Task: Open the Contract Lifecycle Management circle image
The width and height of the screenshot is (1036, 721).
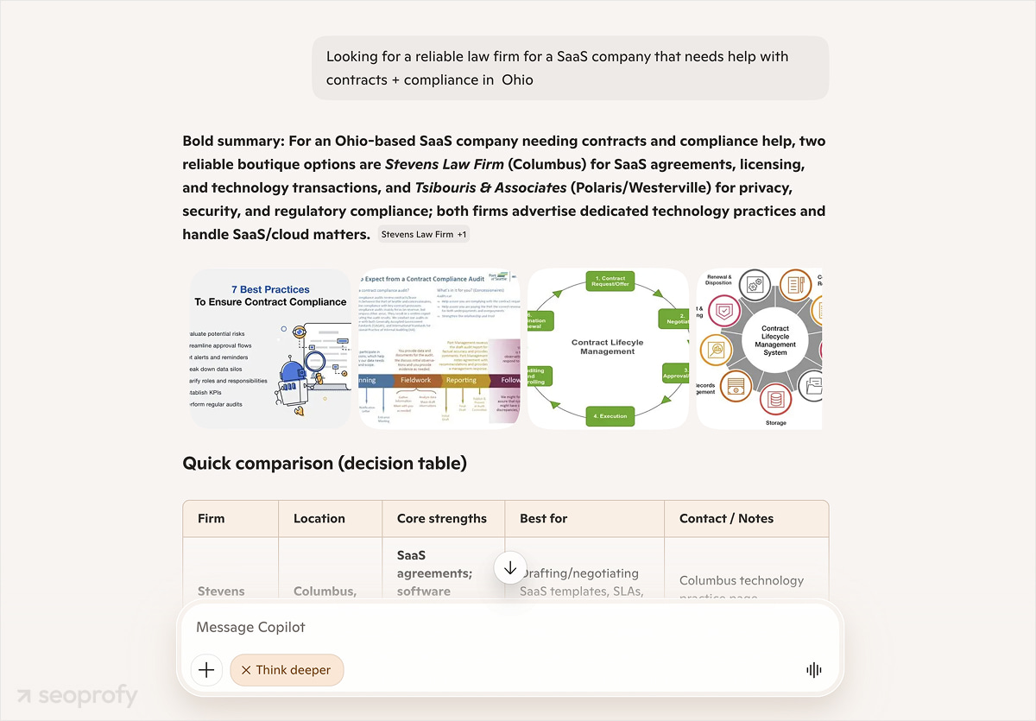Action: pos(609,348)
